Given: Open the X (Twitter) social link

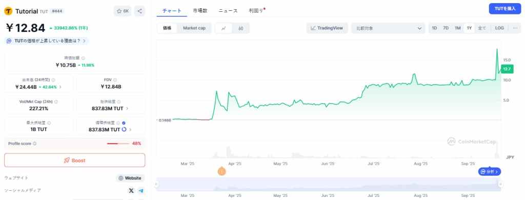Looking at the screenshot, I should coord(131,191).
